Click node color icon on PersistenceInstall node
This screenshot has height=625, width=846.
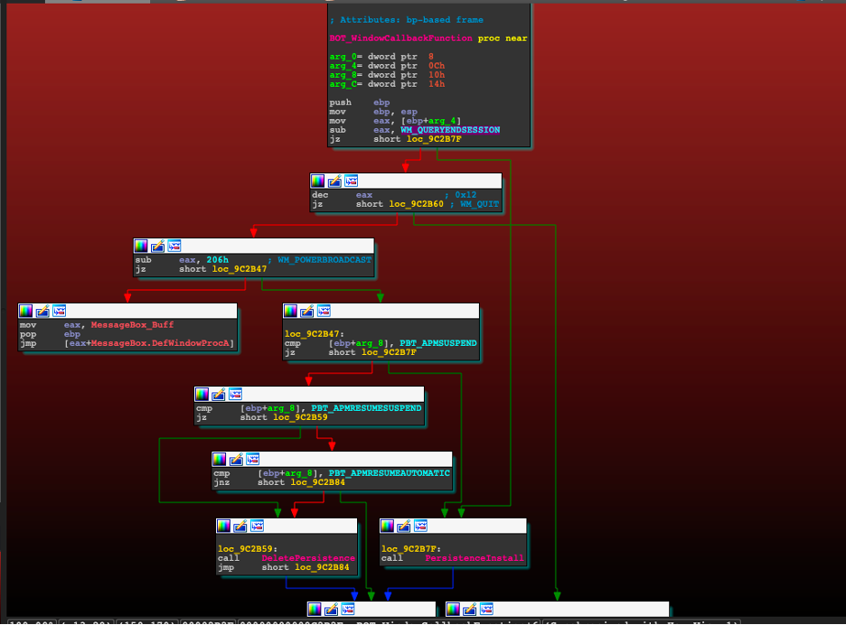coord(387,526)
